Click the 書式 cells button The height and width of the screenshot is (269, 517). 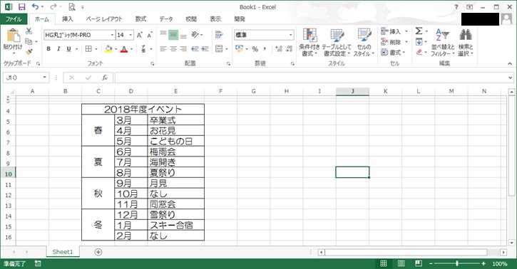pyautogui.click(x=393, y=52)
